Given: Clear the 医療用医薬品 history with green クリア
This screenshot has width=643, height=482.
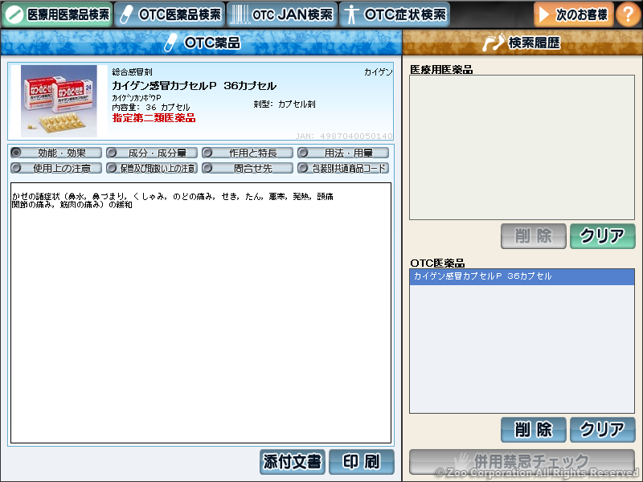Looking at the screenshot, I should point(602,236).
